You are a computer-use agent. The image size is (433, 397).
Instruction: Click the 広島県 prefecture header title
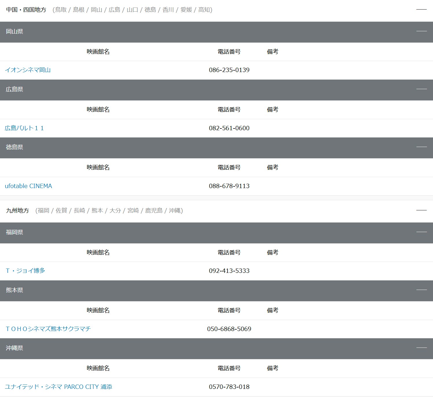(x=14, y=89)
